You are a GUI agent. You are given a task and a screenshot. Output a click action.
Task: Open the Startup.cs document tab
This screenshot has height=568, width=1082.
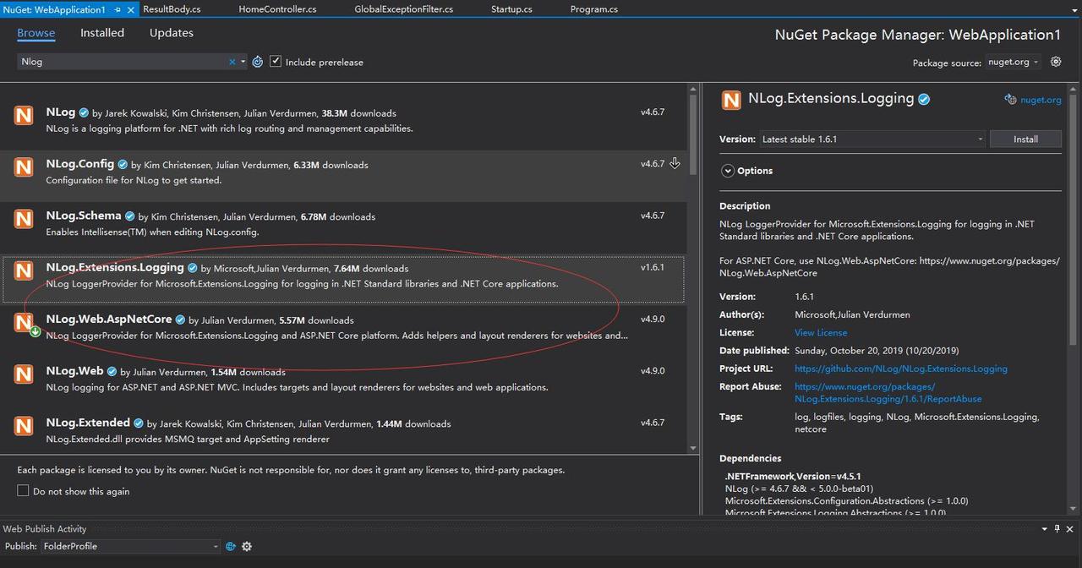pos(511,9)
